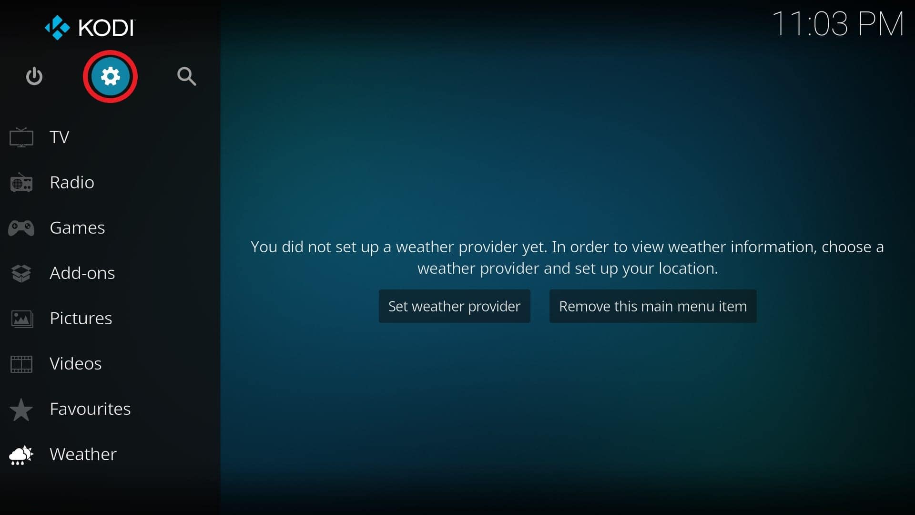The height and width of the screenshot is (515, 915).
Task: Navigate to the Favourites section
Action: click(90, 408)
